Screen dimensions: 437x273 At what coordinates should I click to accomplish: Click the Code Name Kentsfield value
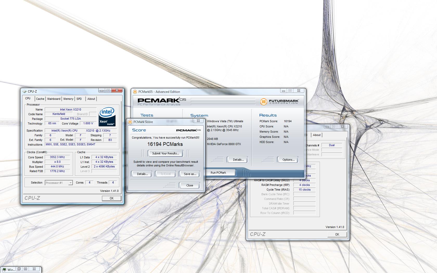click(x=59, y=114)
